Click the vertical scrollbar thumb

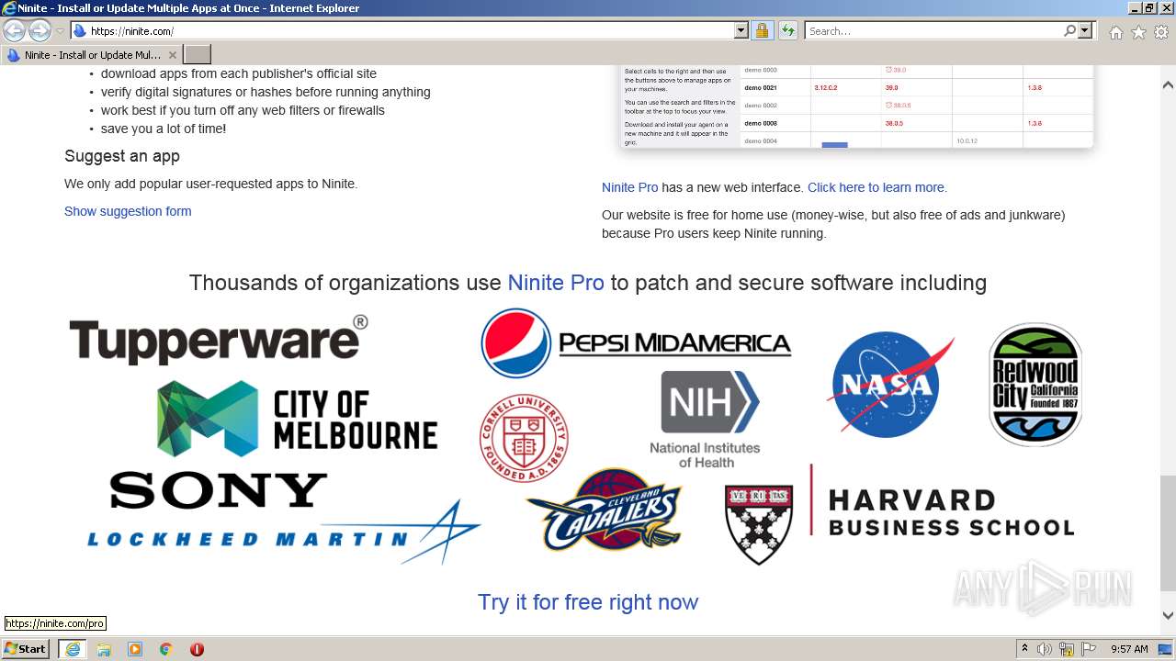[x=1168, y=534]
